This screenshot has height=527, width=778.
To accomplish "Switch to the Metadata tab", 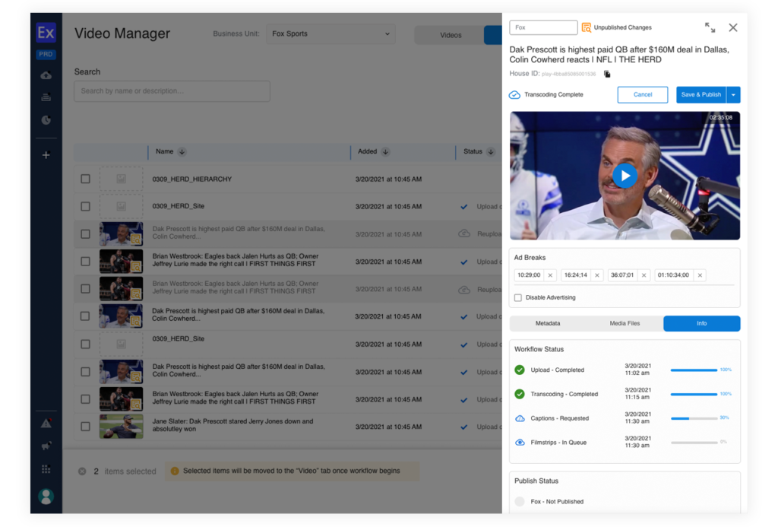I will (548, 323).
